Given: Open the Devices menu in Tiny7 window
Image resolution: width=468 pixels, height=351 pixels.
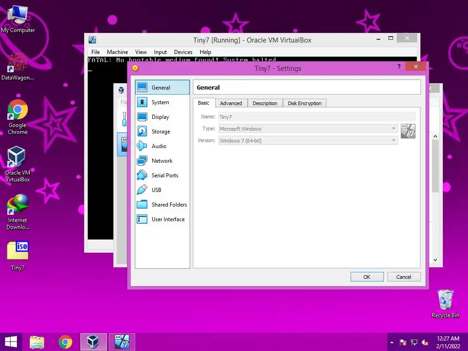Looking at the screenshot, I should [x=183, y=52].
